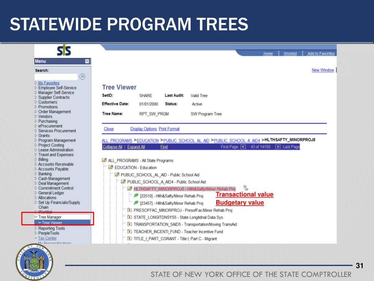Open the Tax Center link
Screen dimensions: 374x281
(x=47, y=238)
